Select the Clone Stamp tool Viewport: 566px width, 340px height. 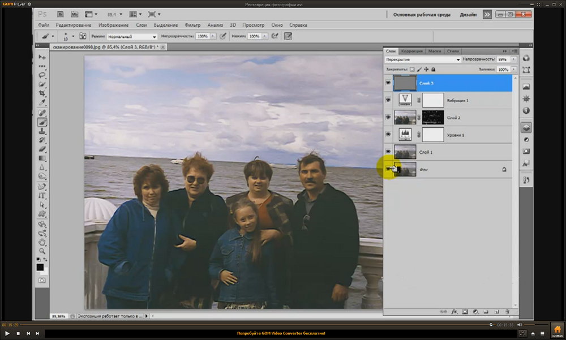tap(42, 131)
